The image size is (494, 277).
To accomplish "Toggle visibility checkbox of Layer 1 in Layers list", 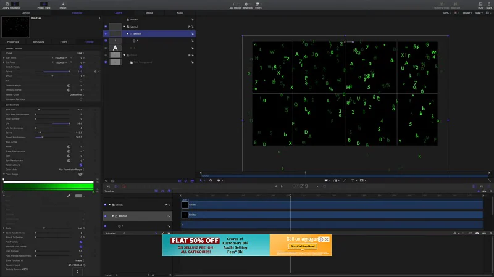I will point(106,27).
